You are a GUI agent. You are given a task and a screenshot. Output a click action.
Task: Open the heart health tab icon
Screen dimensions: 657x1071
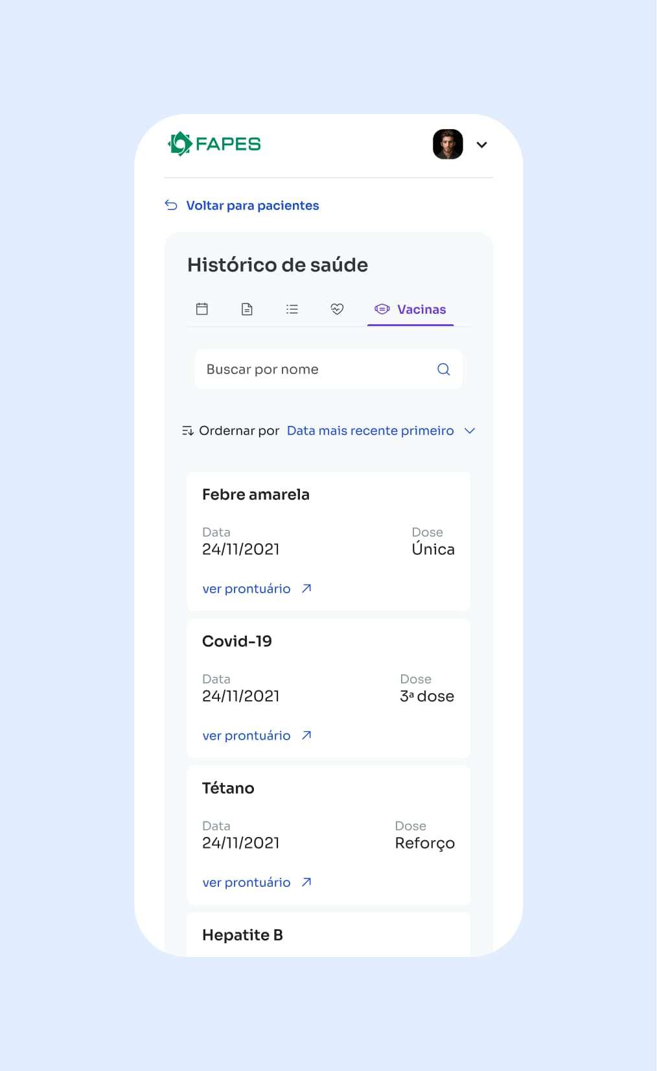337,309
